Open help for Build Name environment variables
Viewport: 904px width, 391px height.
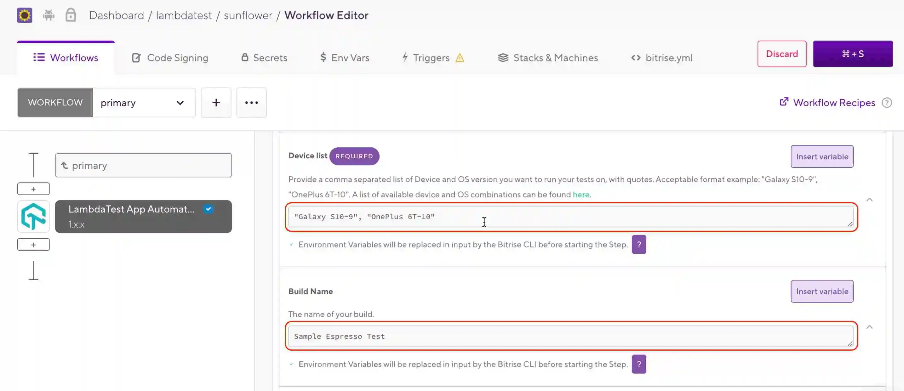click(x=639, y=364)
